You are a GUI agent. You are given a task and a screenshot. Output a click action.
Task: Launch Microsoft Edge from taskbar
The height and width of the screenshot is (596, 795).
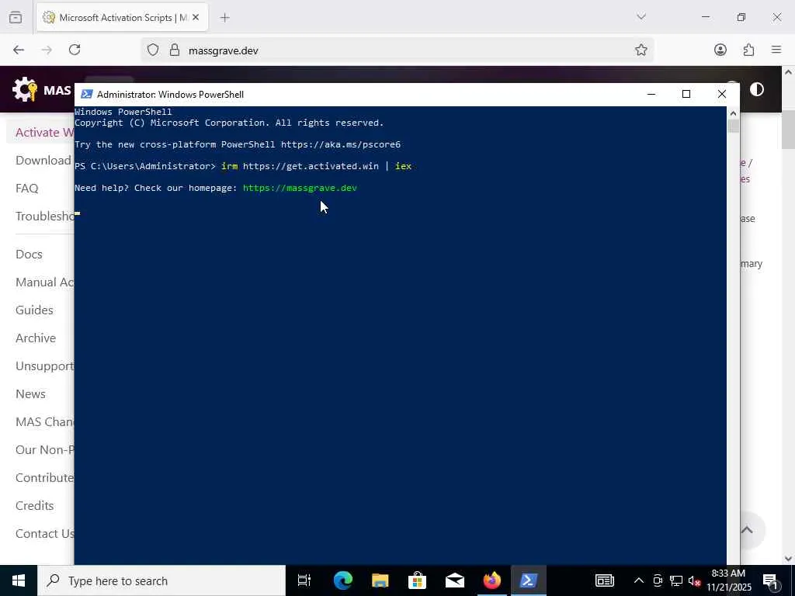pyautogui.click(x=342, y=580)
